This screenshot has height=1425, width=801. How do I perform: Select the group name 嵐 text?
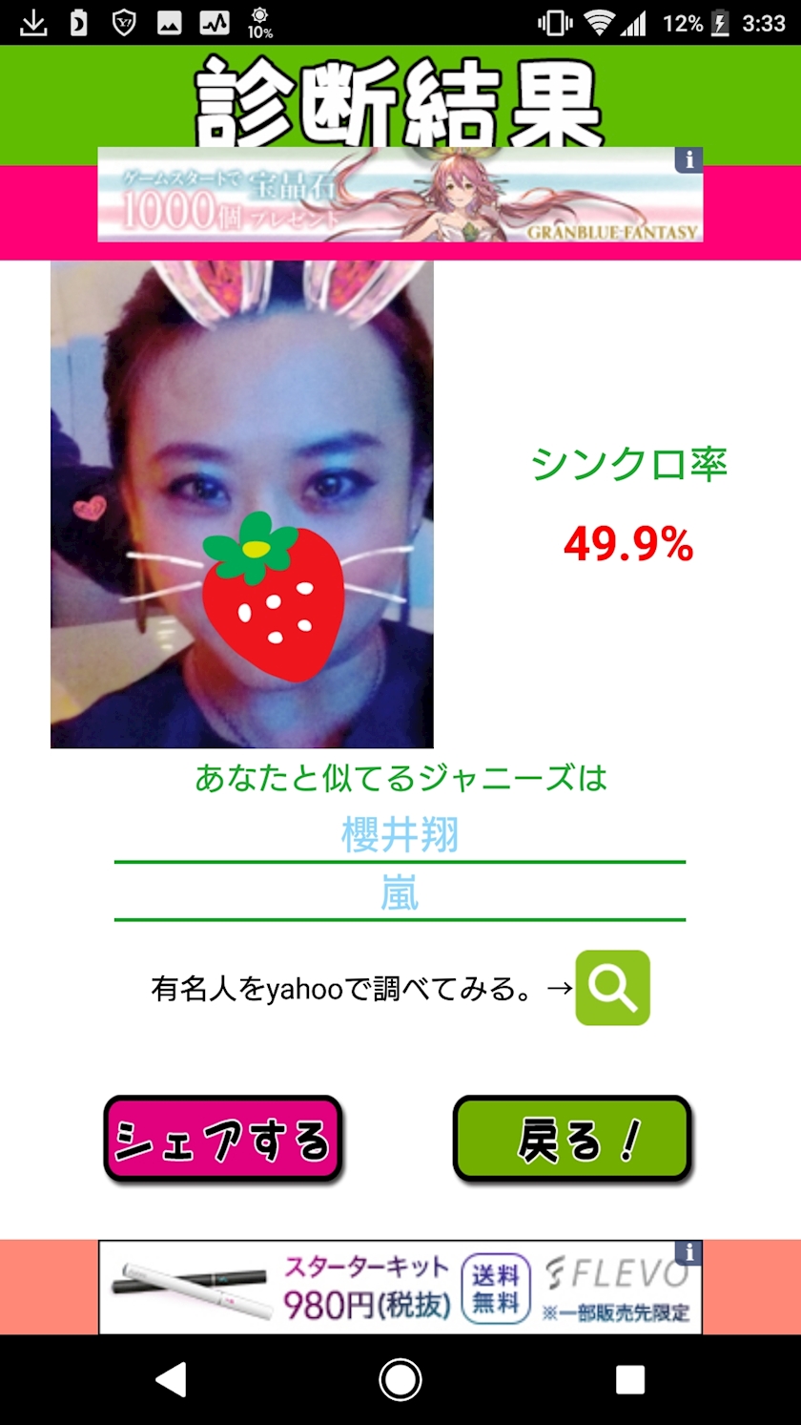(400, 894)
